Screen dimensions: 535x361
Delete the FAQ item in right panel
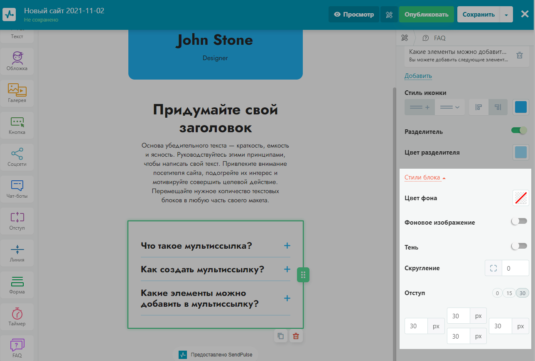pyautogui.click(x=519, y=56)
